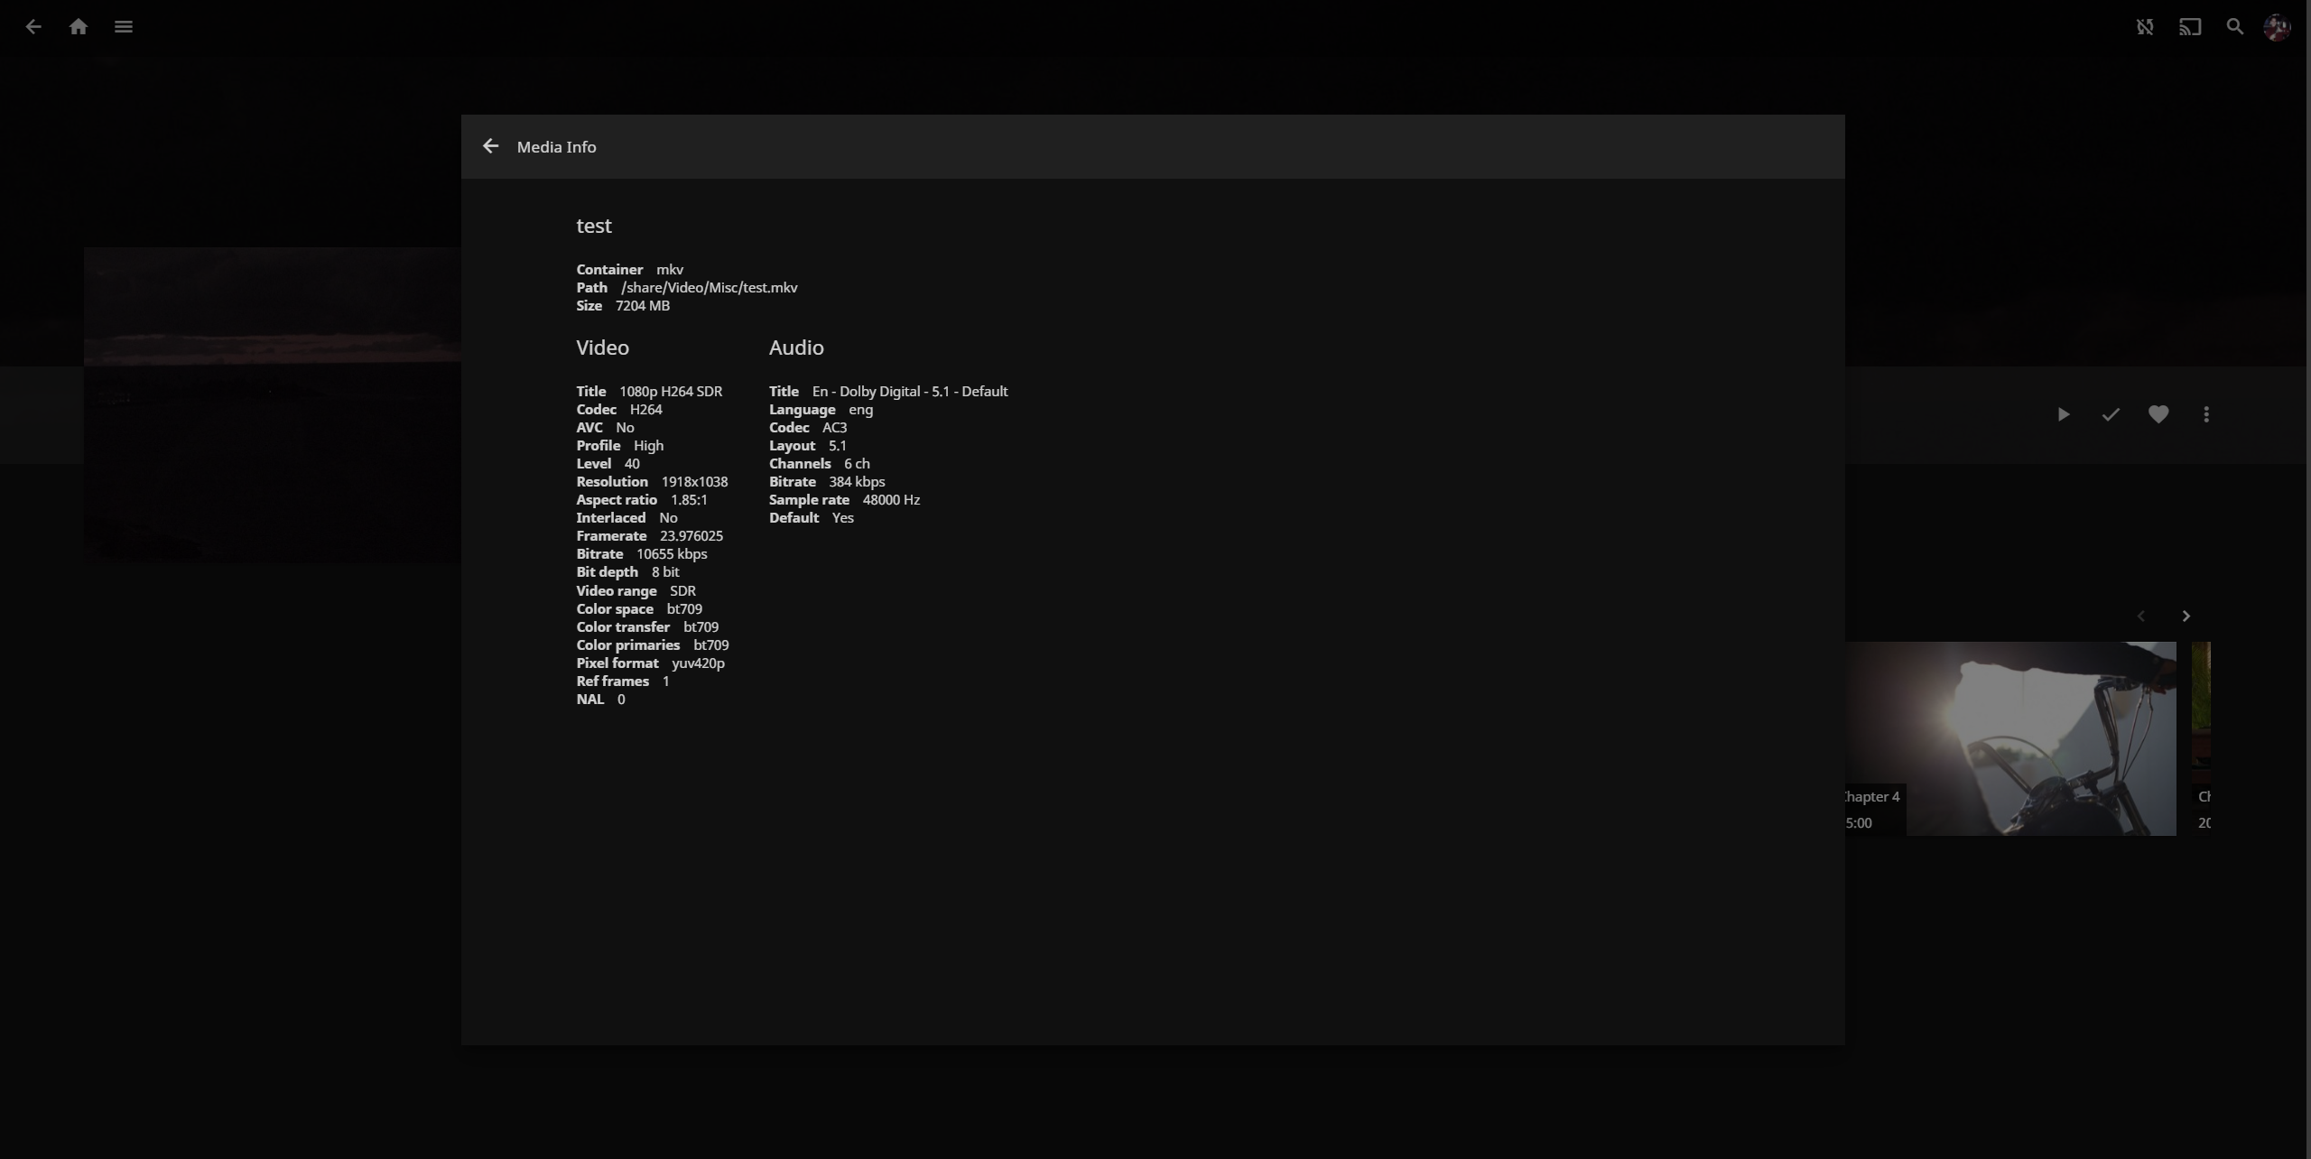Mark the title as favorite

(2158, 413)
